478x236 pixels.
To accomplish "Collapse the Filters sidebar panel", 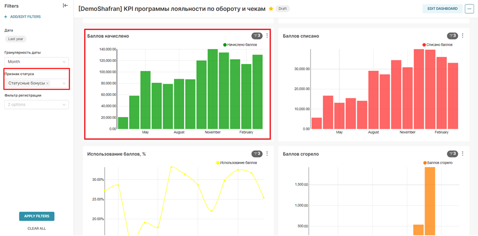I will coord(65,5).
